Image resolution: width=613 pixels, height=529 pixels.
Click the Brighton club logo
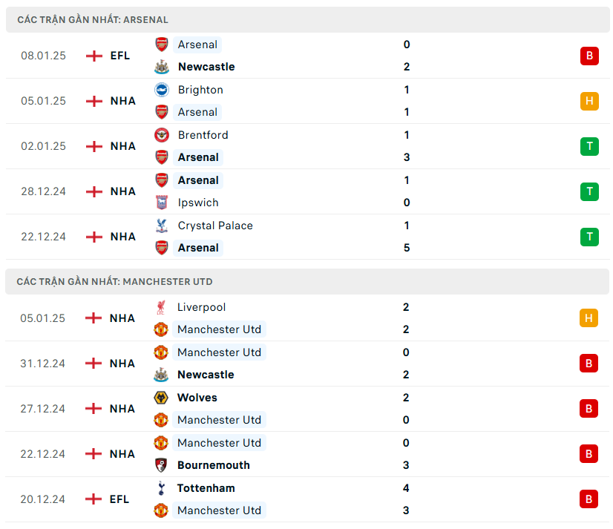tap(161, 90)
